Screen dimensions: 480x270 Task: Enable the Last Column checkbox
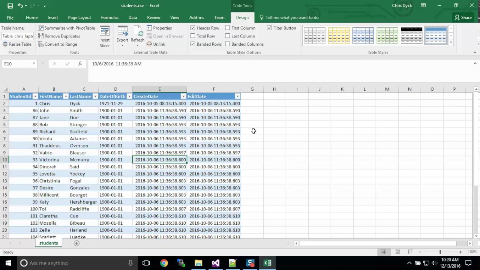pyautogui.click(x=228, y=36)
